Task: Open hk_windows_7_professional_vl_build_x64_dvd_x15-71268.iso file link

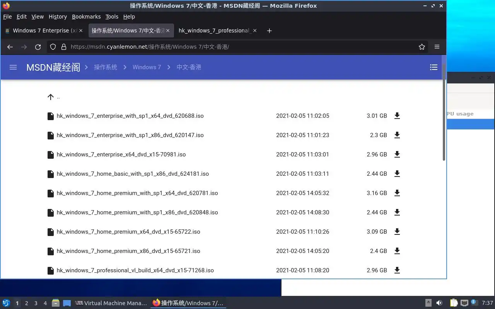Action: tap(135, 270)
